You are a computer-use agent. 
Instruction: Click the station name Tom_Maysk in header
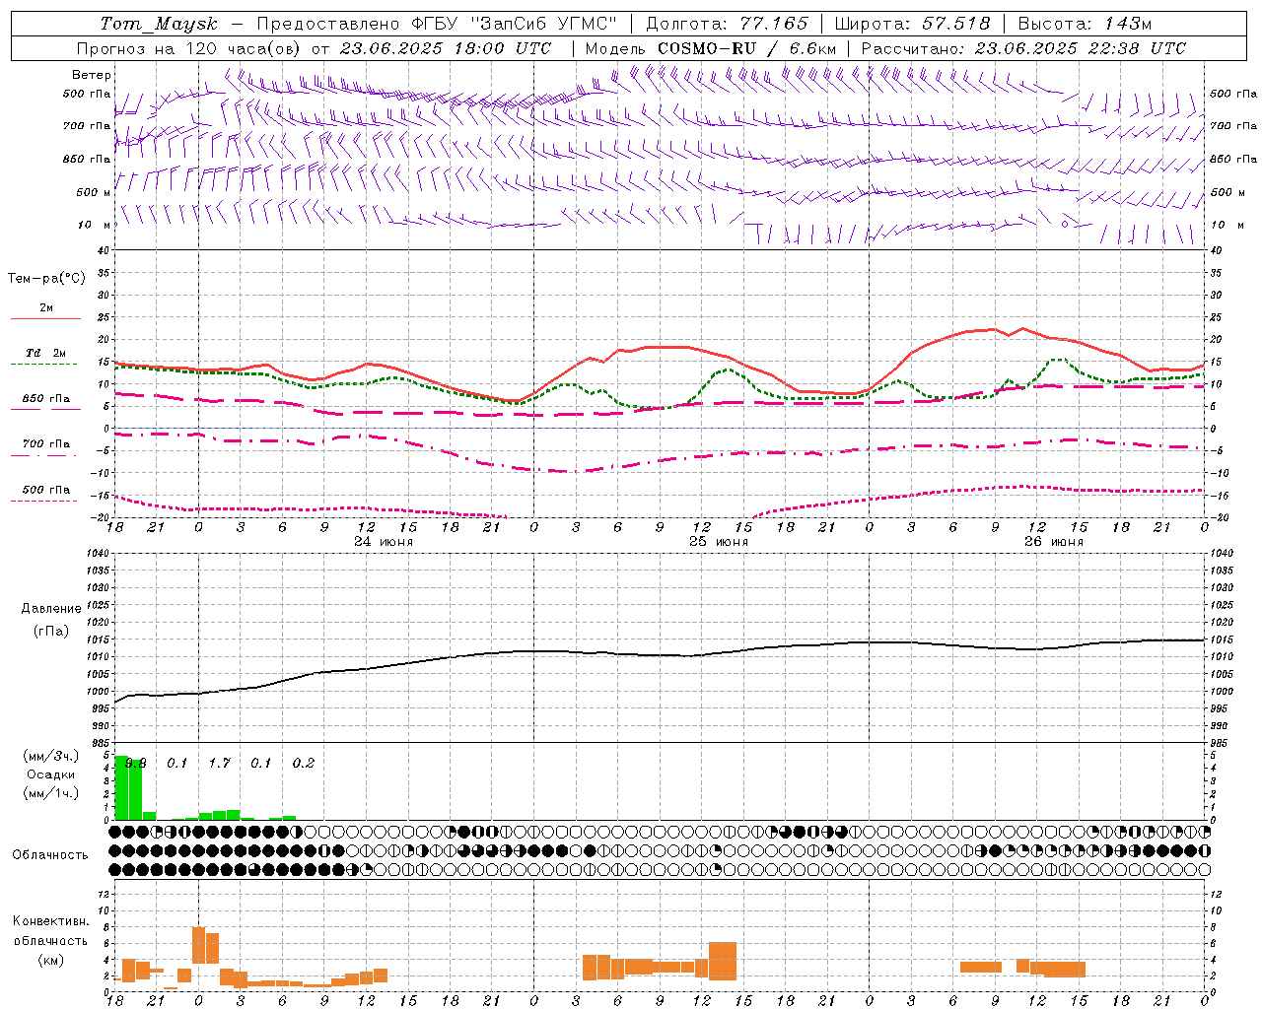tap(159, 25)
